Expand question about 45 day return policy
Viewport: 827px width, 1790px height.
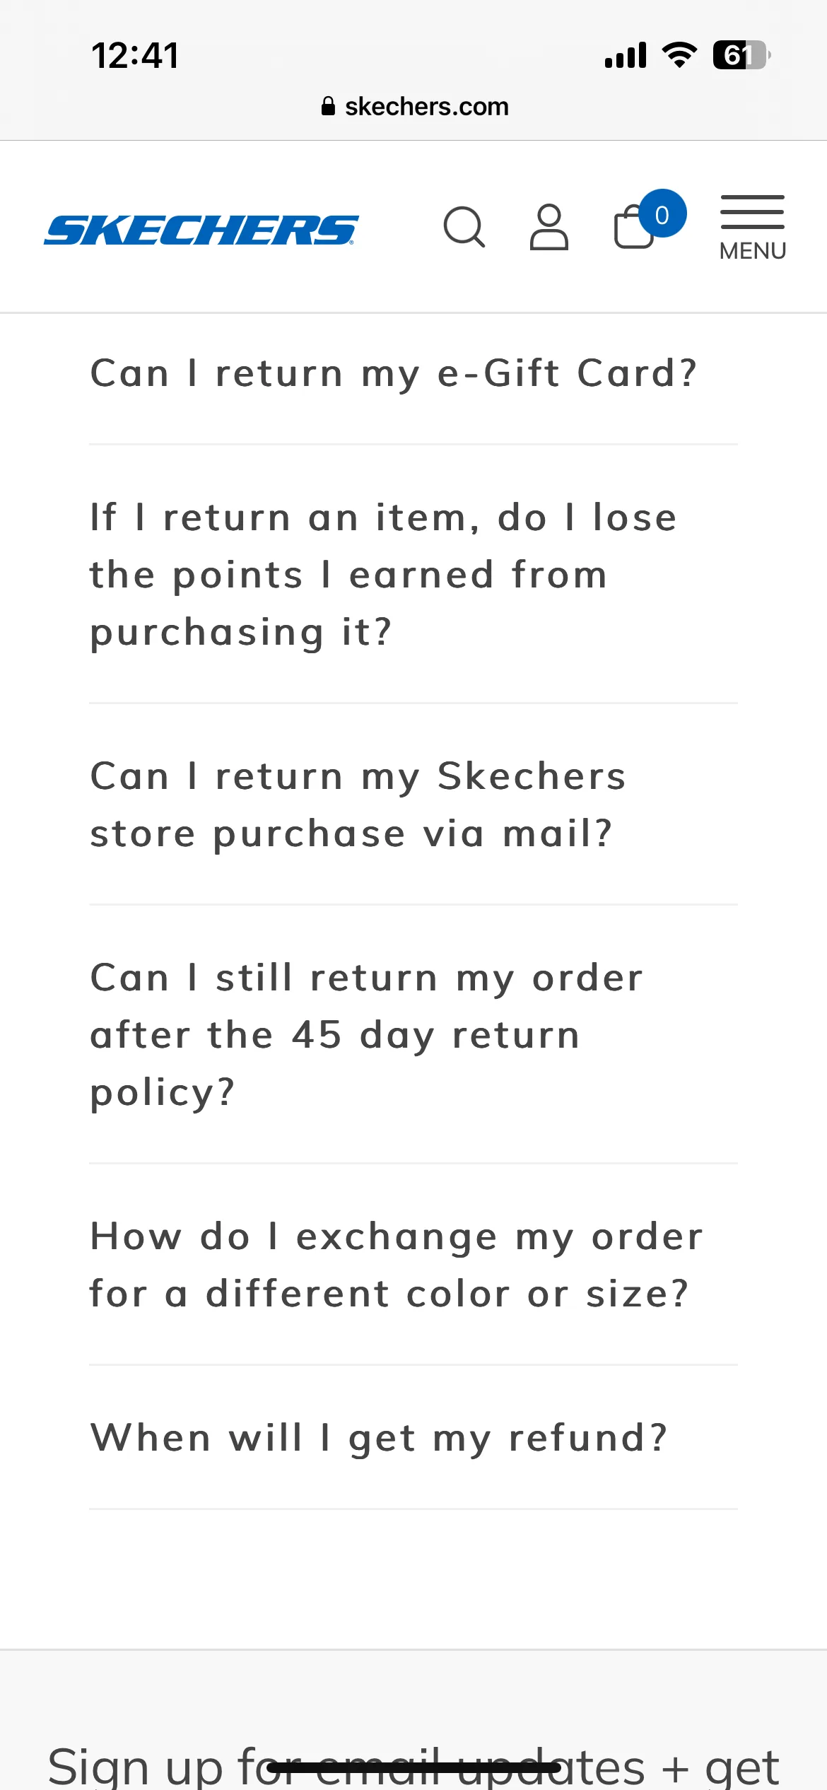pos(413,1034)
